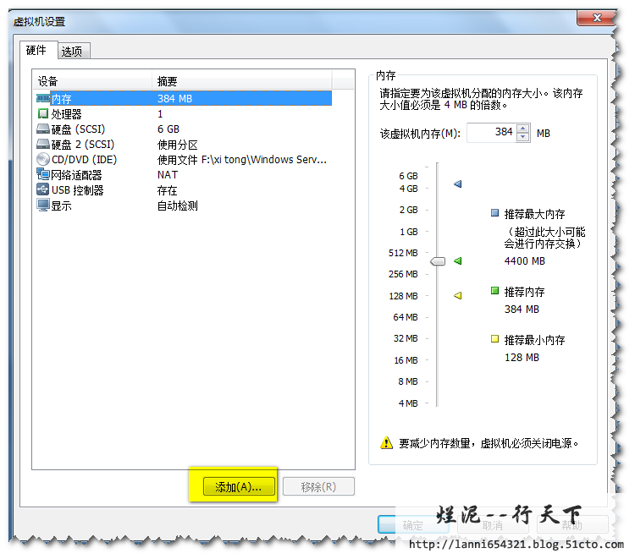Click the Hard Disk 2 (SCSI) icon
Image resolution: width=635 pixels, height=559 pixels.
(x=43, y=145)
